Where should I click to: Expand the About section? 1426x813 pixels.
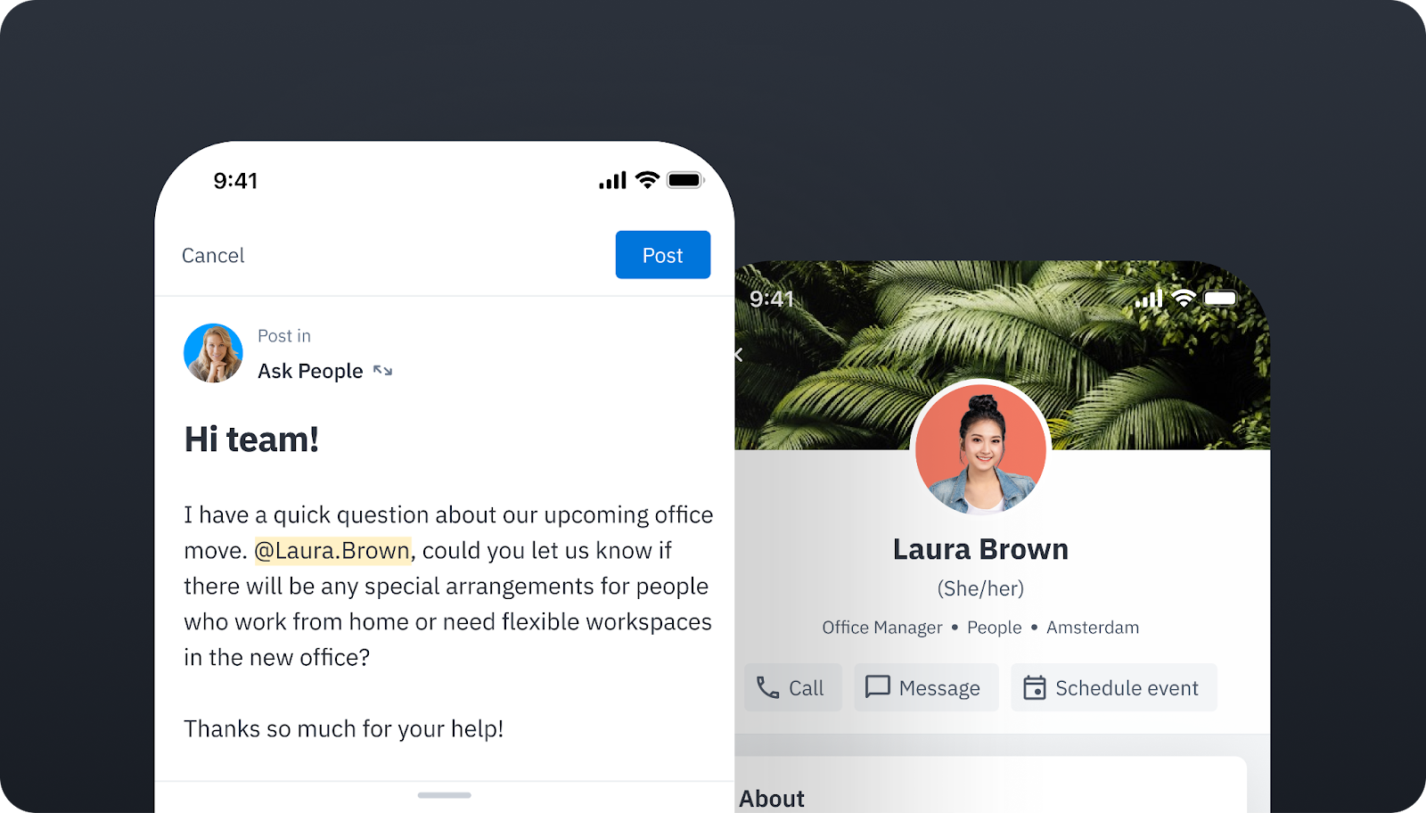coord(772,798)
